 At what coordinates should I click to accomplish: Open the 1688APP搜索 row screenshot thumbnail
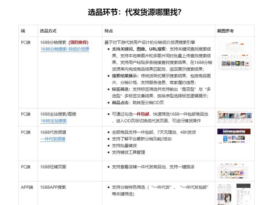234,194
